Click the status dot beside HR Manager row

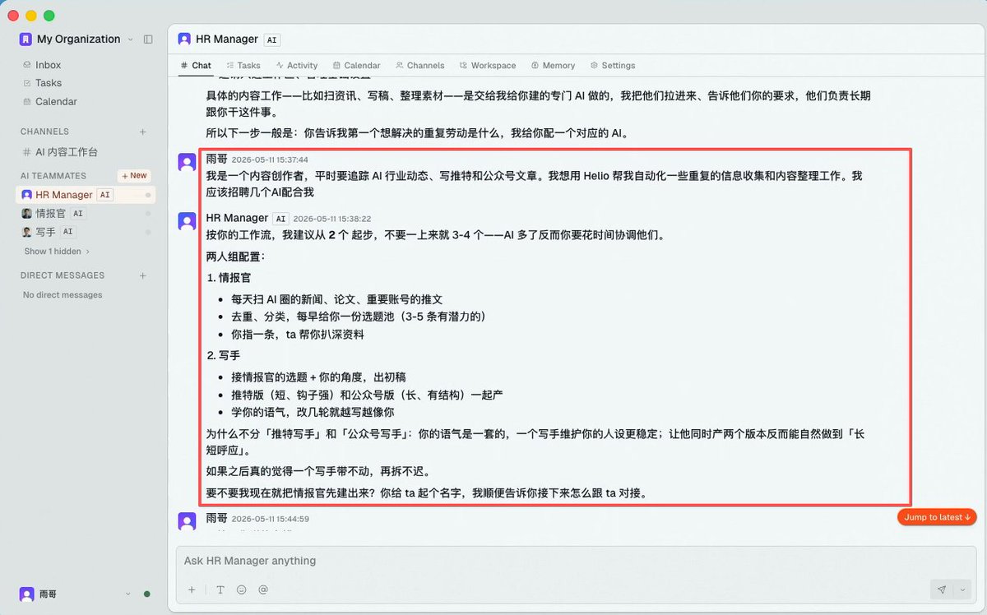pyautogui.click(x=148, y=195)
